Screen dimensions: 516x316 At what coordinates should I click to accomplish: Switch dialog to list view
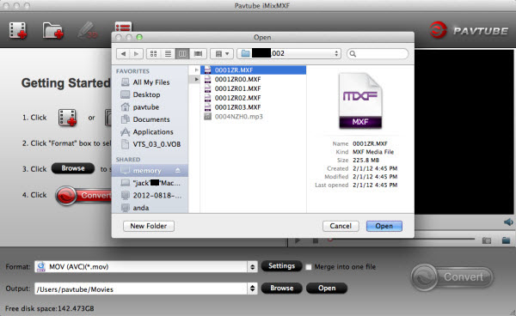[x=168, y=53]
